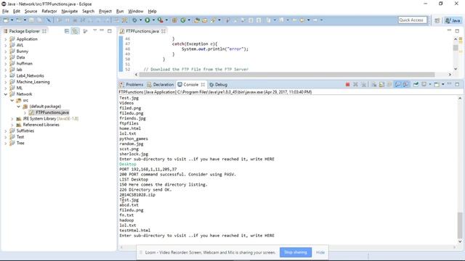Close the Console tab
Image resolution: width=465 pixels, height=261 pixels.
pyautogui.click(x=203, y=85)
